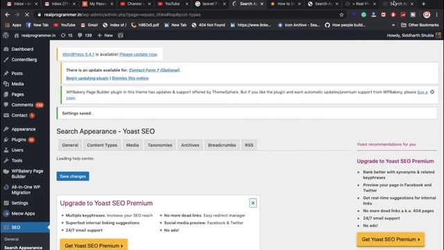
Task: Open Howdy, Siddharth Shukla account menu
Action: 413,35
